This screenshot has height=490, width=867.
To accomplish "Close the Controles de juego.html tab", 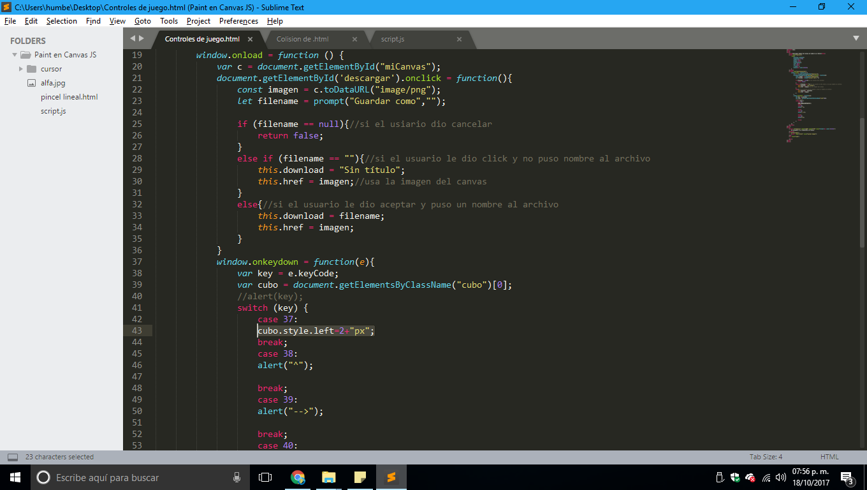I will tap(250, 39).
